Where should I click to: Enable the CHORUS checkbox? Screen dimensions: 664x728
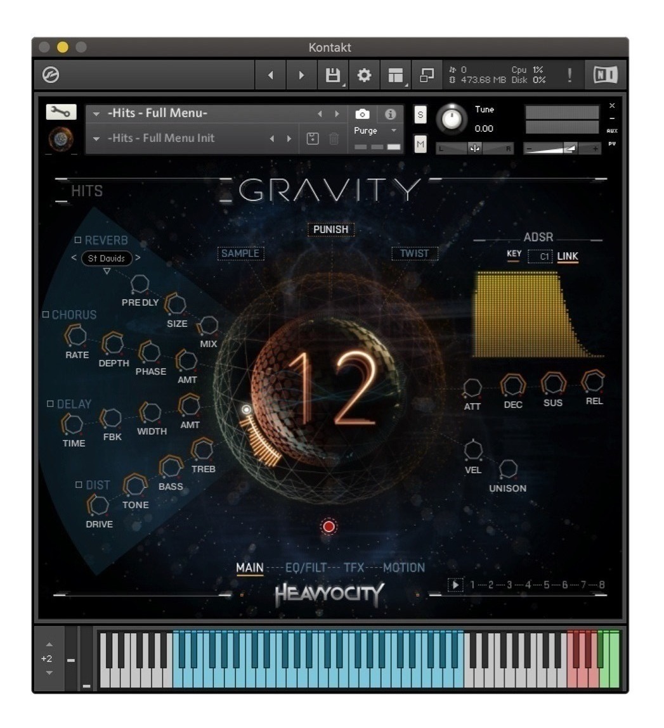46,314
